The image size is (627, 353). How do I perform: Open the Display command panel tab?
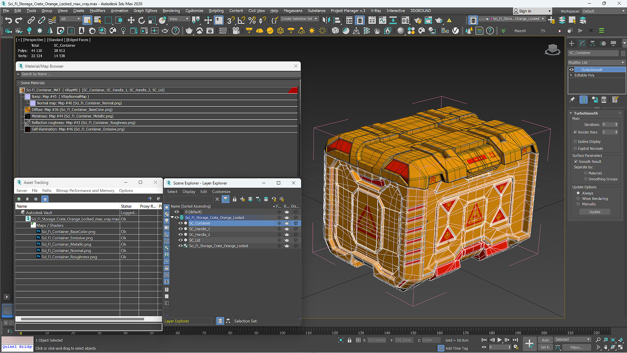[x=613, y=43]
